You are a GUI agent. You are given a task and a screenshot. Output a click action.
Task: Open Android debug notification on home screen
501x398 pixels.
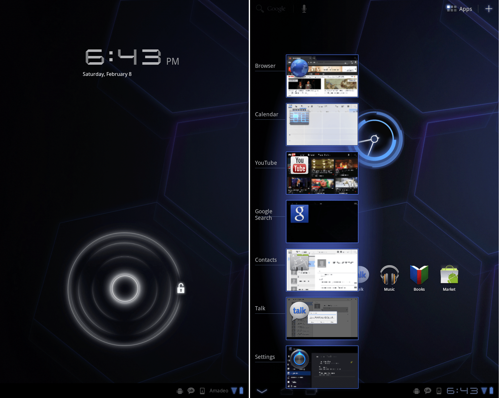tap(416, 391)
